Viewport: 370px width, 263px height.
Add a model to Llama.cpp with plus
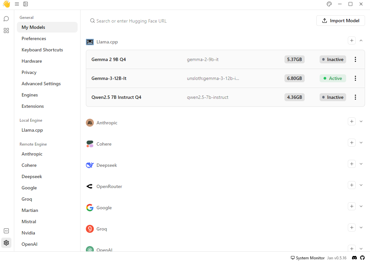pos(351,40)
